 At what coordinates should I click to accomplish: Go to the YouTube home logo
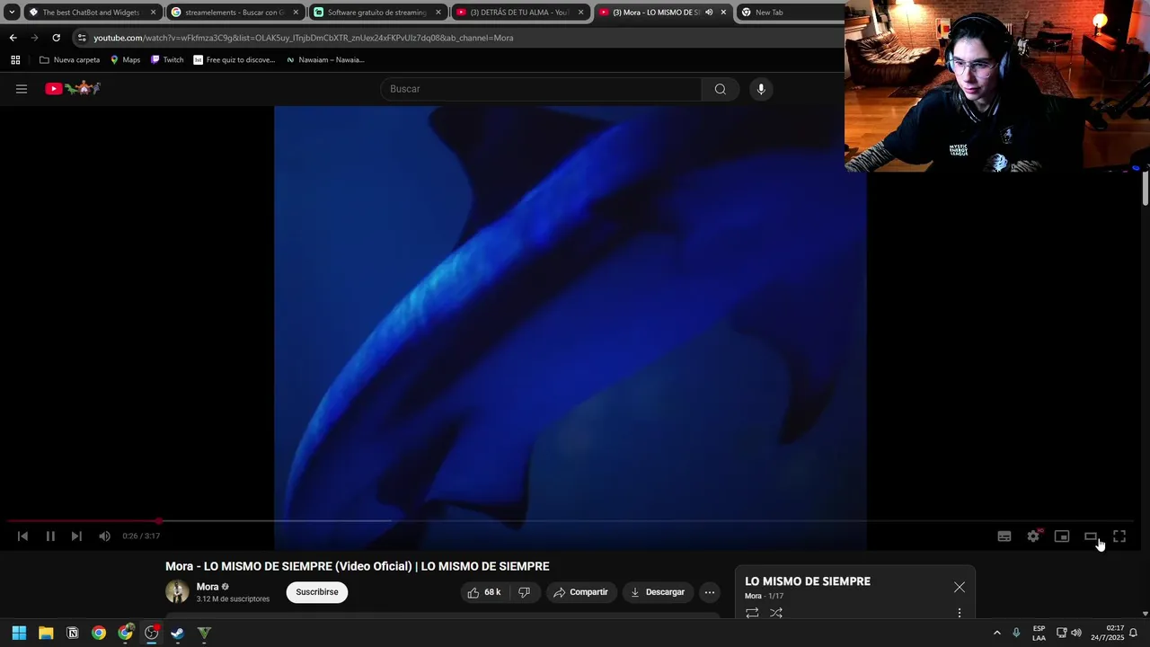click(x=73, y=88)
